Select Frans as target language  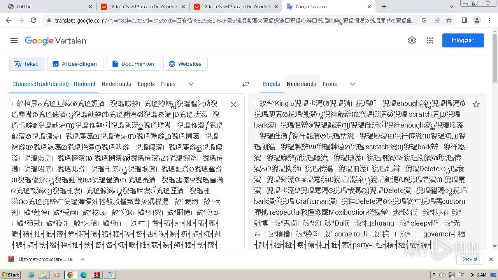pyautogui.click(x=330, y=84)
